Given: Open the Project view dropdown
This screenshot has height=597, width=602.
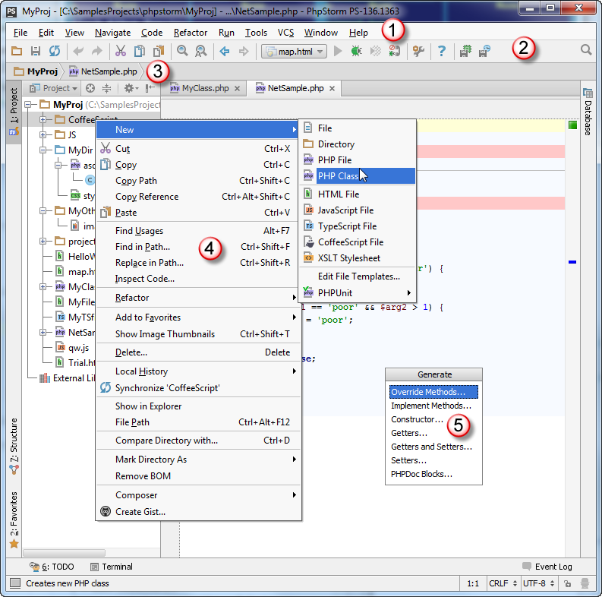Looking at the screenshot, I should 53,88.
